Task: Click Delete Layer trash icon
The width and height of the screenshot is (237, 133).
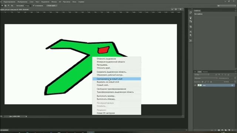Action: [x=233, y=130]
